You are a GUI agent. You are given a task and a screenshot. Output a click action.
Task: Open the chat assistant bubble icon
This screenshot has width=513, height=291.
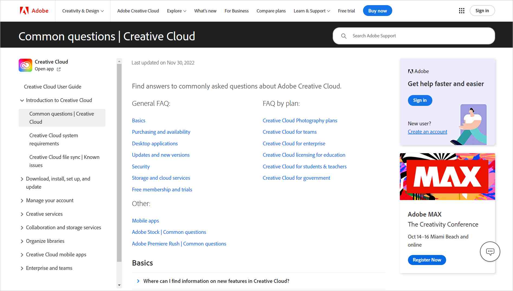pos(490,251)
